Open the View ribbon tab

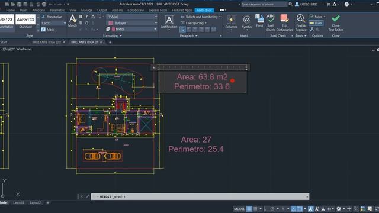point(73,11)
